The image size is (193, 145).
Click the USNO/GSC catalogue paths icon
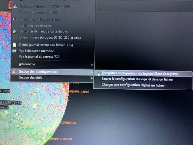14,38
